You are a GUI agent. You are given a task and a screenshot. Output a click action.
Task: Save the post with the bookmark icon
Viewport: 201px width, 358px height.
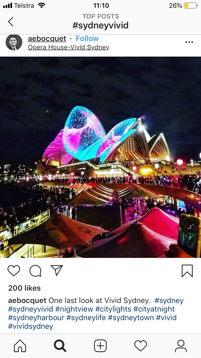[x=187, y=271]
